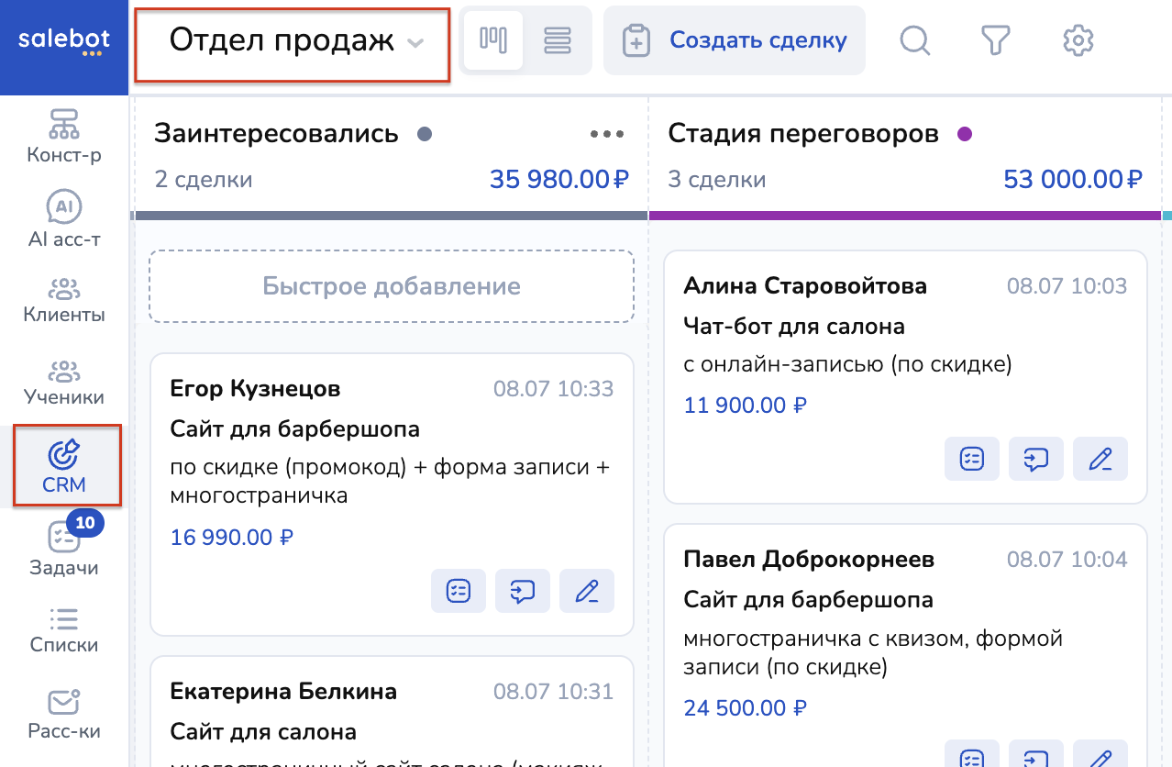Click the Создать сделку button
This screenshot has width=1172, height=767.
click(x=735, y=40)
